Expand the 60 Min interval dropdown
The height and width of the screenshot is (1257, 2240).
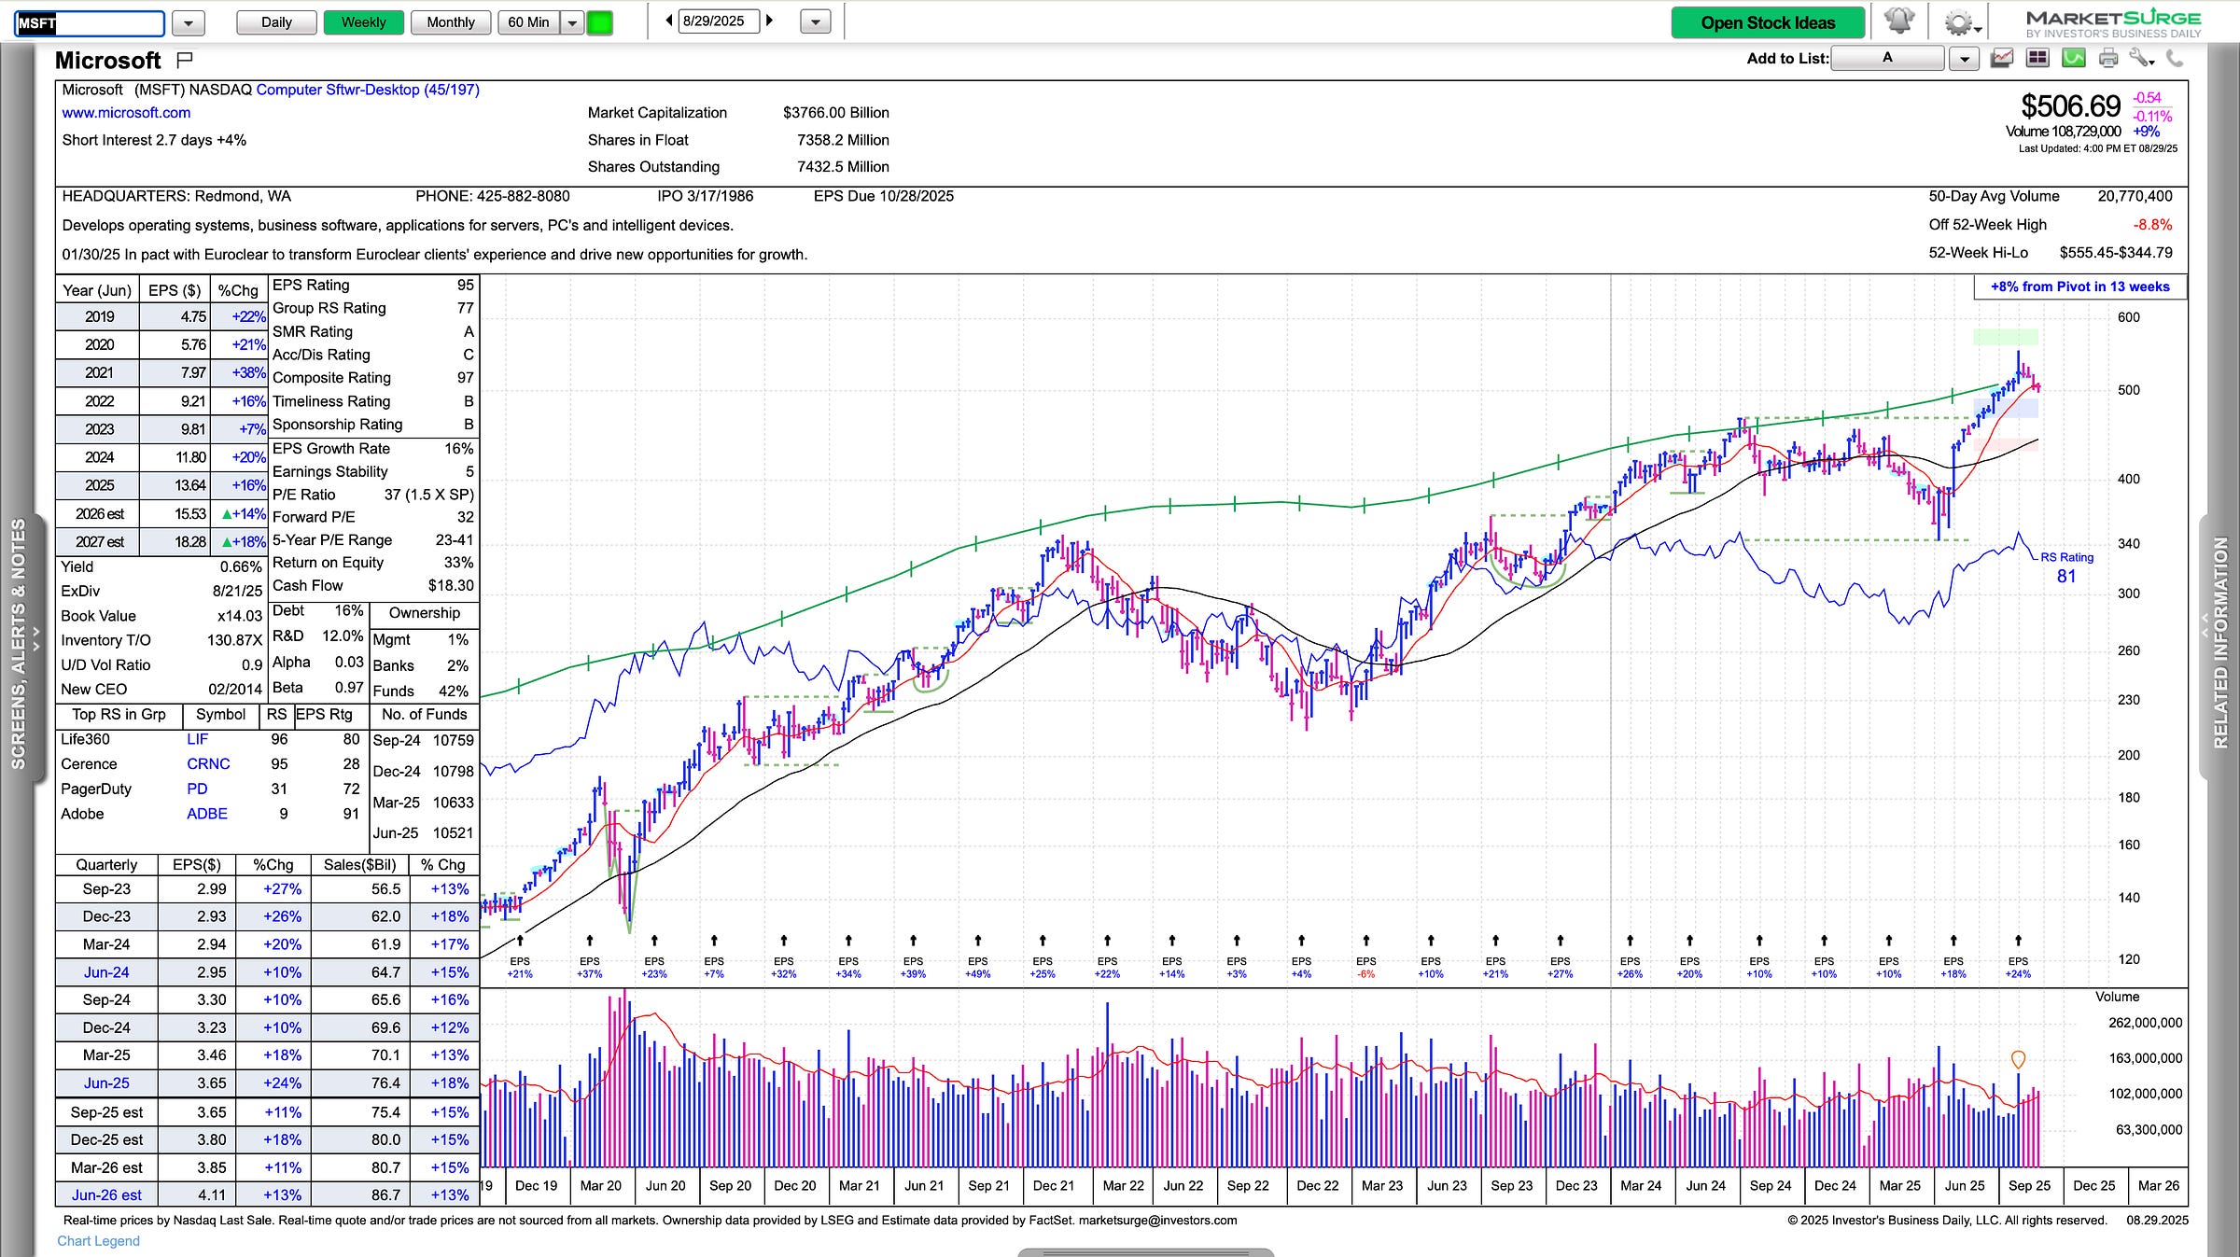tap(572, 22)
